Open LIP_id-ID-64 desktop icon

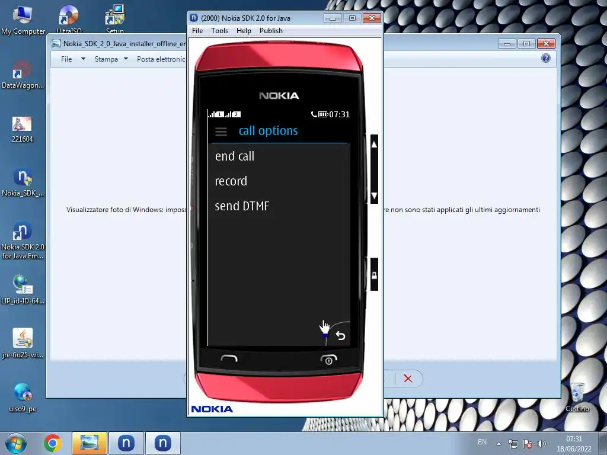click(23, 289)
